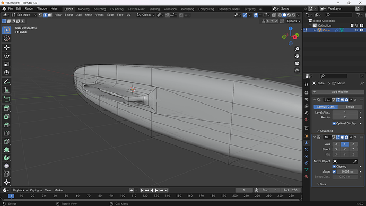Remove the Subdivision modifier
366x206 pixels.
pos(355,100)
